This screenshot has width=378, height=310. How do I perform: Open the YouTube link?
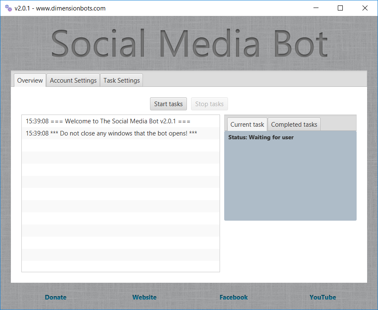[x=323, y=297]
